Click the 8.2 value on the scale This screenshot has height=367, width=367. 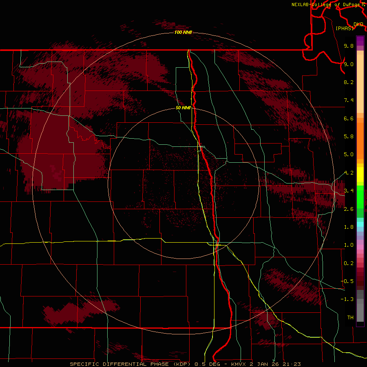349,82
